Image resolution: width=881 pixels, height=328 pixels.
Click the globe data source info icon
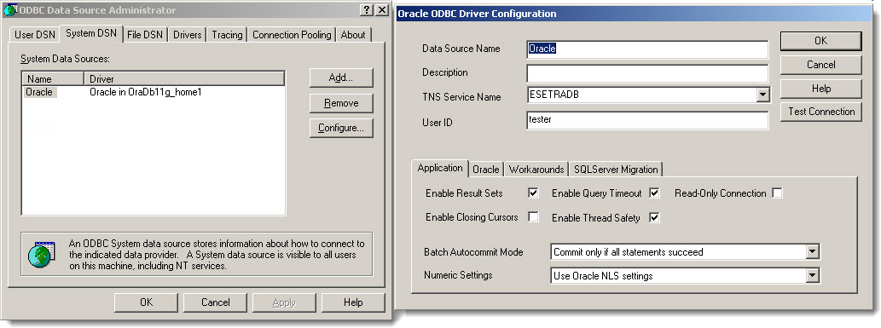pos(42,255)
